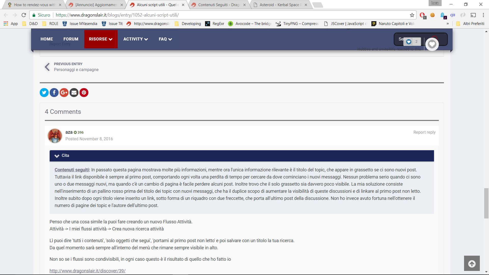
Task: Bookmark page with star icon
Action: 412,15
